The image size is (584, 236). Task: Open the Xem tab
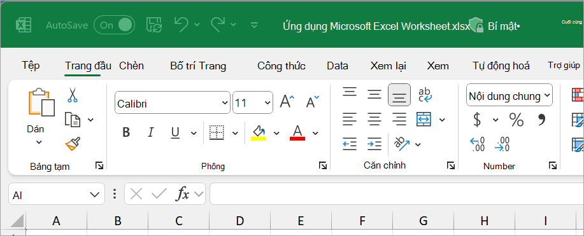(438, 66)
